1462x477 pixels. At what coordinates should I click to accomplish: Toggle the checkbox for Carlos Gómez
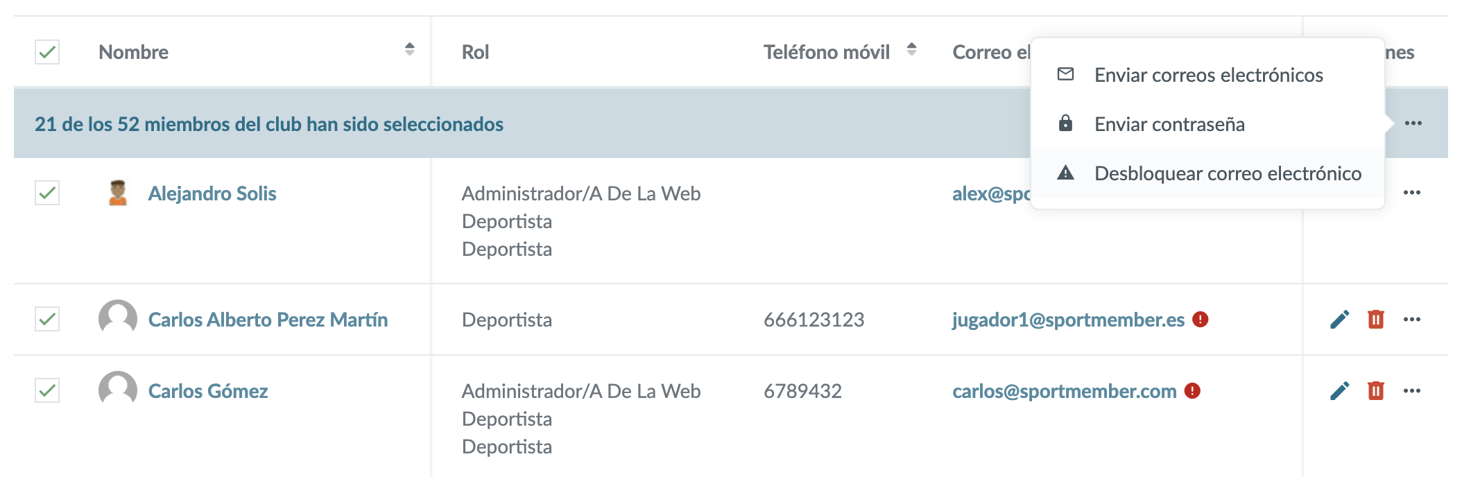[x=47, y=390]
